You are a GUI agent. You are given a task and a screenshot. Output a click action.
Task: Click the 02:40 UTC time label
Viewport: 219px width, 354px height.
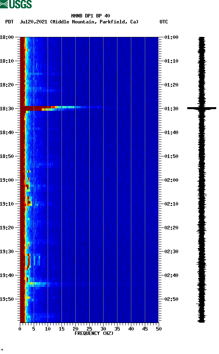[x=171, y=275]
